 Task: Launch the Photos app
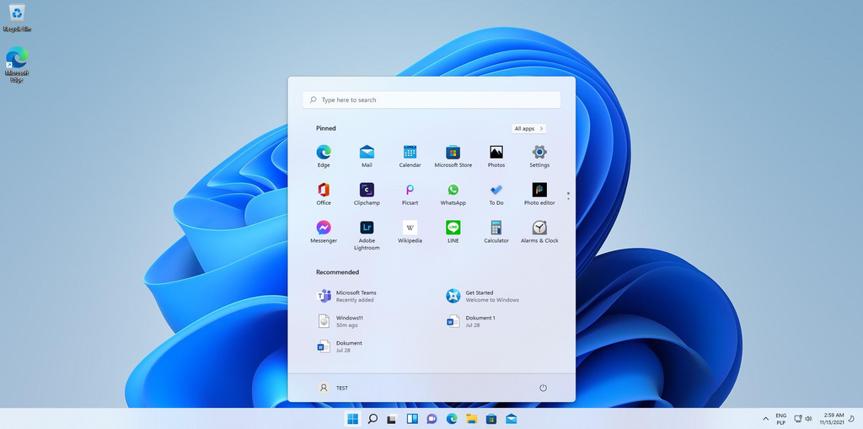pos(496,157)
